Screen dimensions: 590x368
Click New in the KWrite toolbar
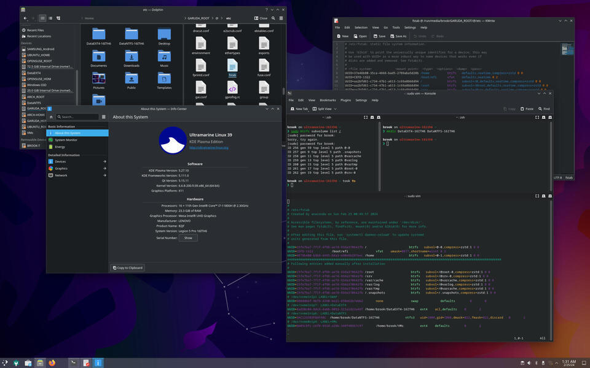(343, 36)
